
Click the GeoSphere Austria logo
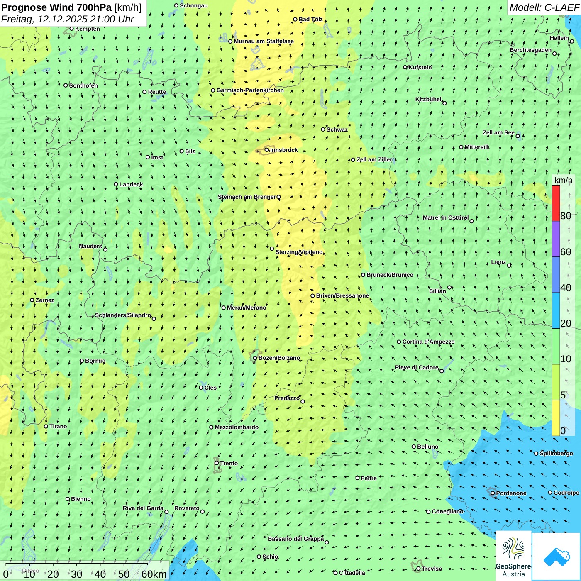(x=513, y=556)
